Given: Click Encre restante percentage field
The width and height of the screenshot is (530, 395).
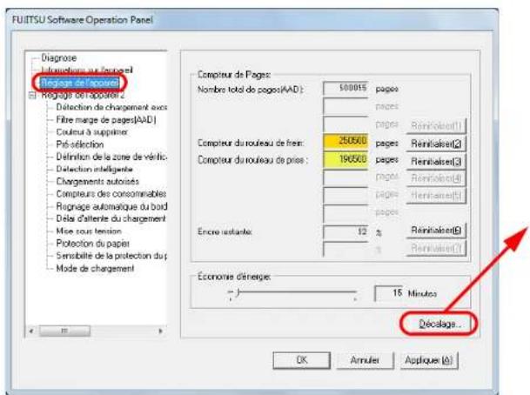Looking at the screenshot, I should (346, 231).
